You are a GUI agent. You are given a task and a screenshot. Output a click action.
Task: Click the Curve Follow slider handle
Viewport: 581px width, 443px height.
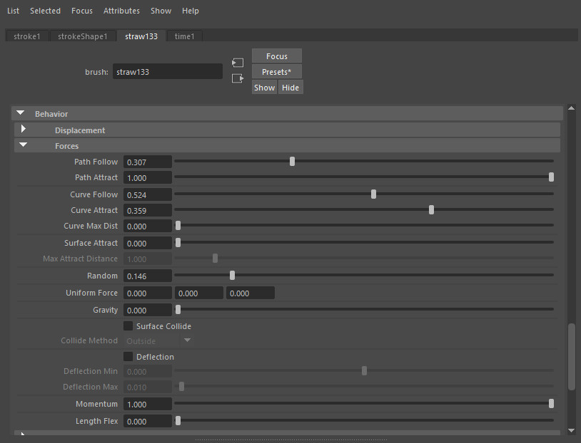[373, 194]
